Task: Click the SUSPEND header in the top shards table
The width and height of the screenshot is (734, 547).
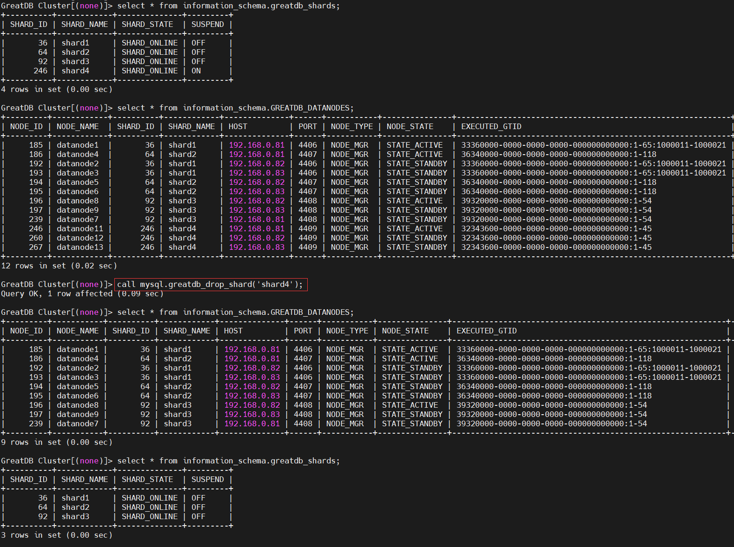Action: (x=208, y=24)
